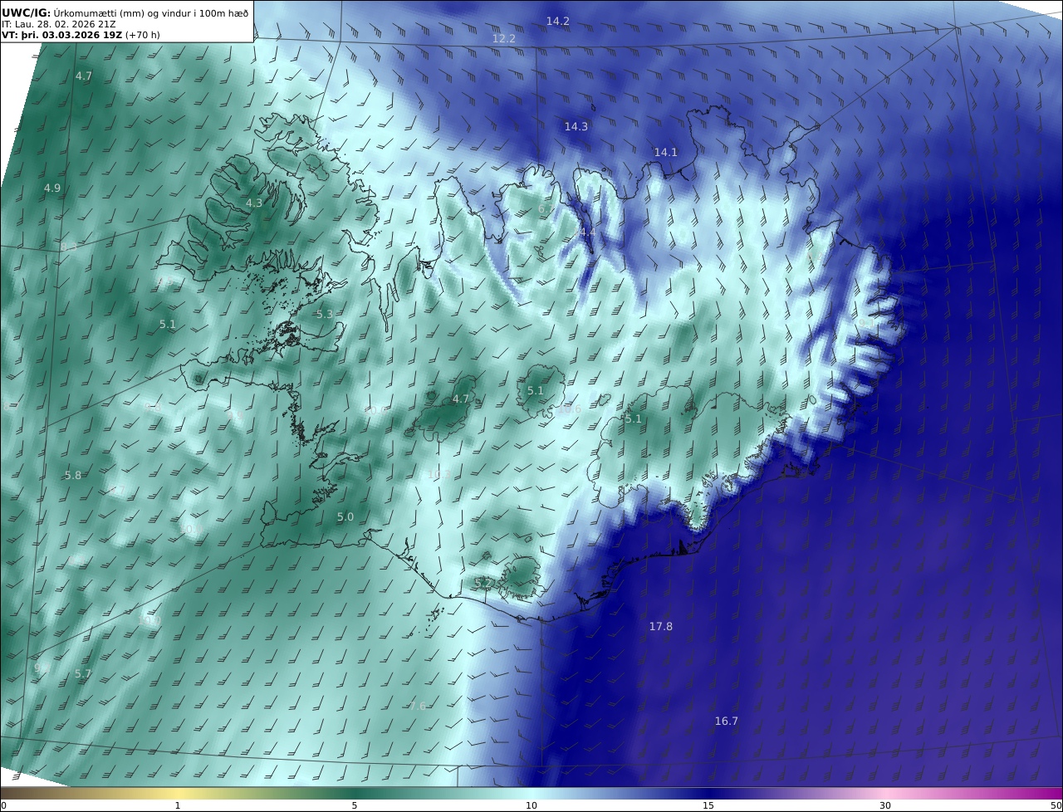This screenshot has width=1063, height=812.
Task: Select the 'IT: Lau. 28. 02. 2026 21Z' line
Action: pyautogui.click(x=59, y=24)
